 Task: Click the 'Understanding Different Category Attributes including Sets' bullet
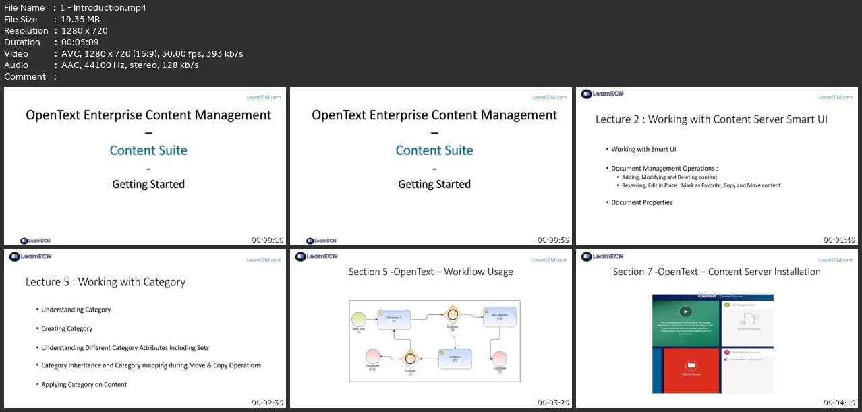(125, 348)
